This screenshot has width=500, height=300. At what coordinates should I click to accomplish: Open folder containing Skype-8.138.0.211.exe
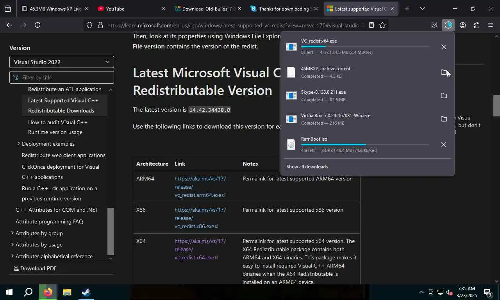[x=443, y=96]
